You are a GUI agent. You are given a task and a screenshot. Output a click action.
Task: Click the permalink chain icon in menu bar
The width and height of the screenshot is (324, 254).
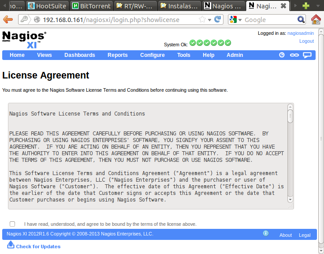(294, 55)
